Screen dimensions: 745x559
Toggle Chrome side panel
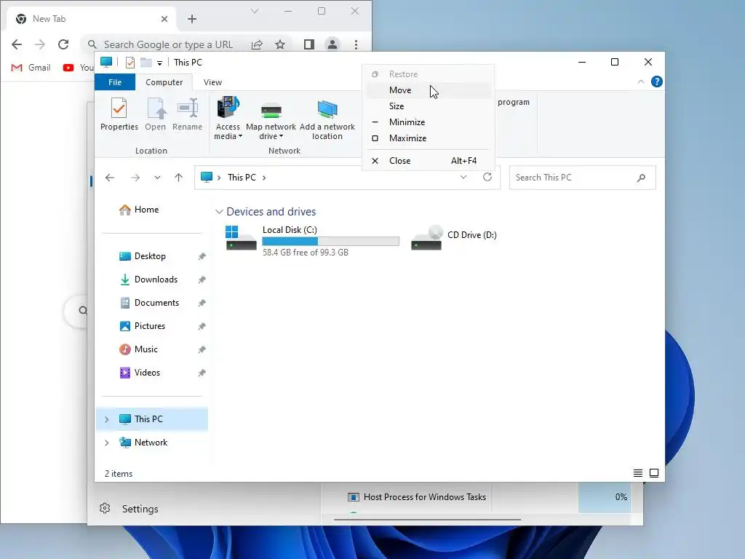308,44
